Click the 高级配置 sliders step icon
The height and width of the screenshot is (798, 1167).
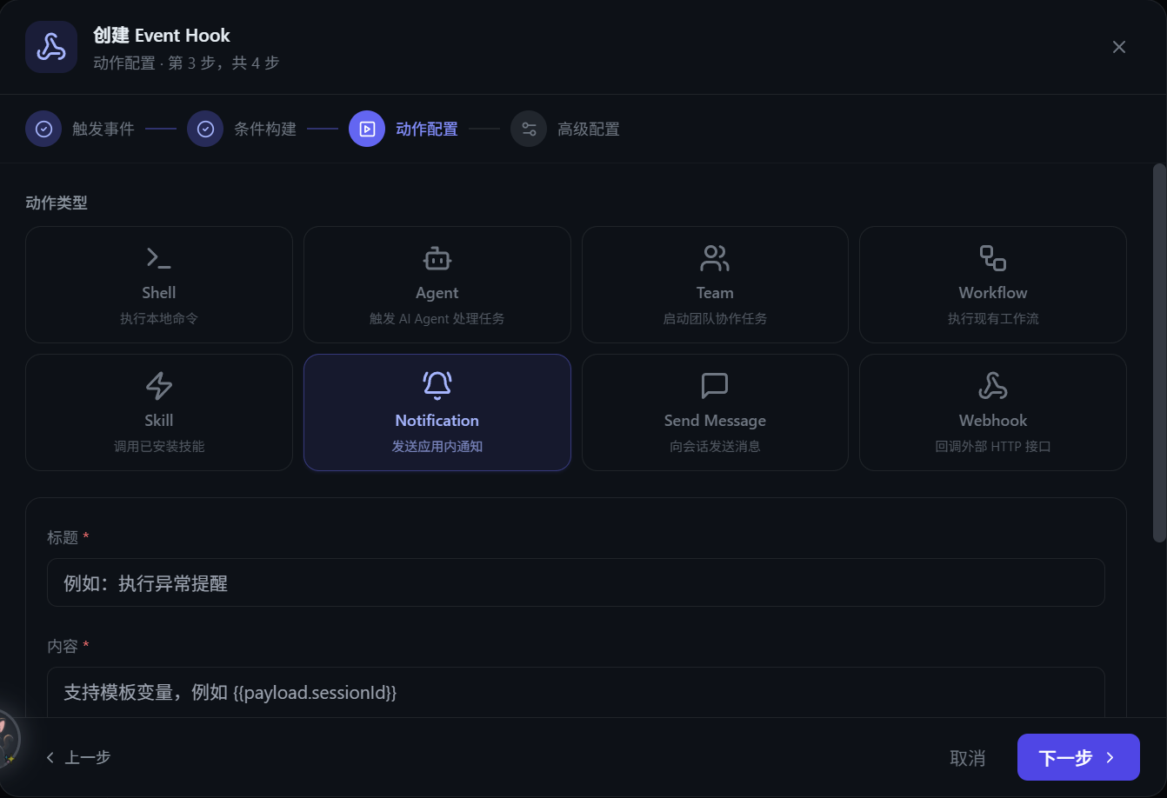[529, 129]
